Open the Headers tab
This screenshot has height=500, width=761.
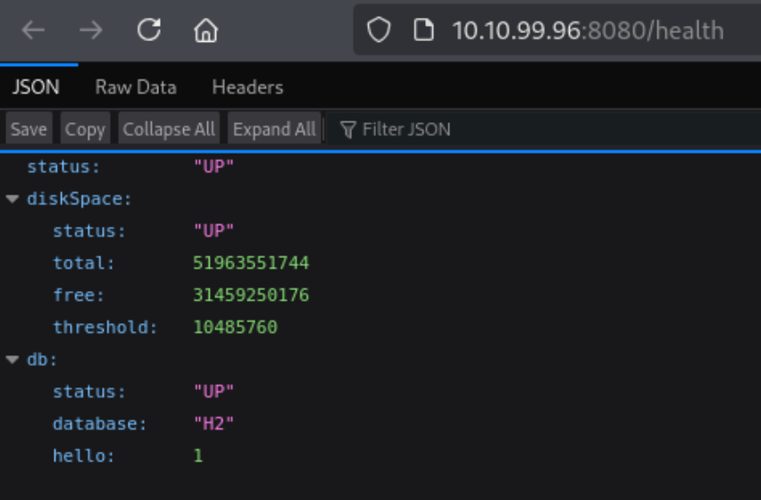[x=247, y=87]
